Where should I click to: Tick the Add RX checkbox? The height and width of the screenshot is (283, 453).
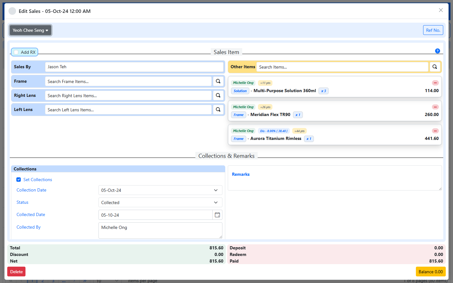click(16, 52)
